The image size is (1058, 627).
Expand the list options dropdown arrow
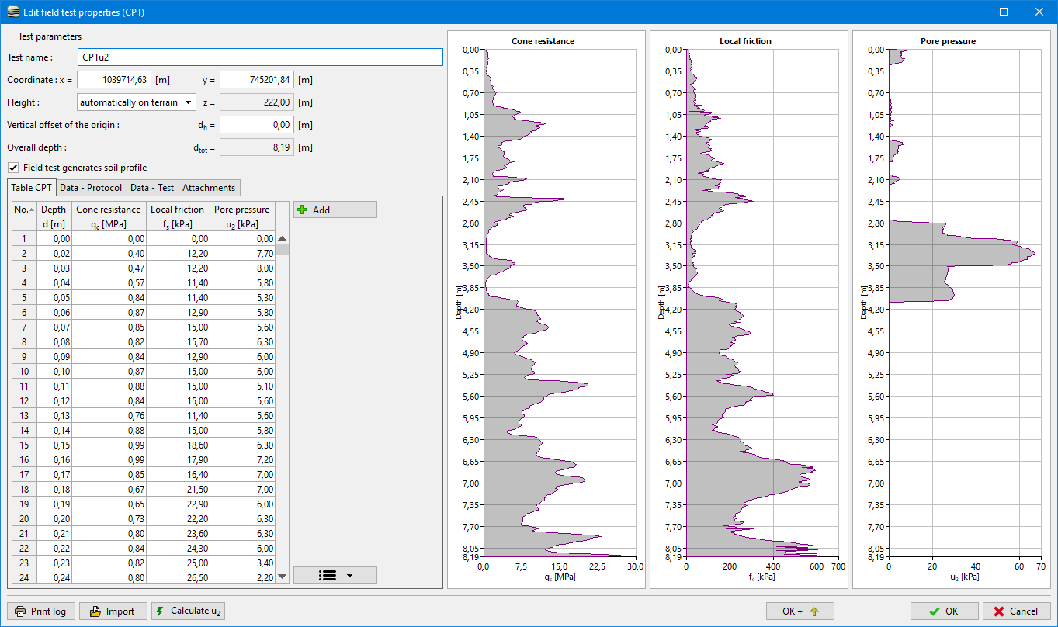tap(349, 575)
